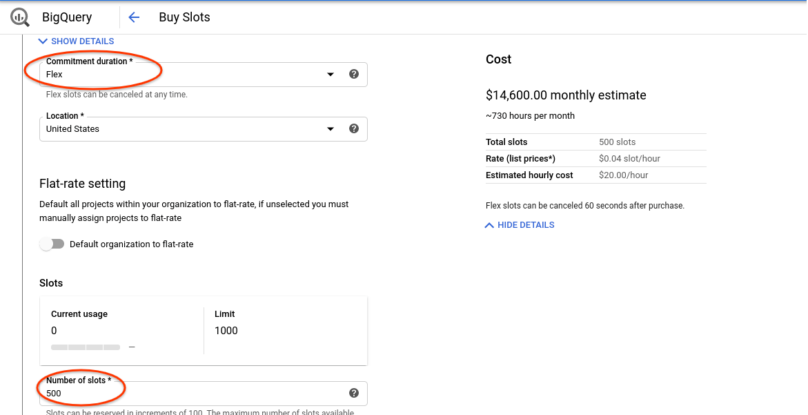Click the BigQuery product name text
Screen dimensions: 808x415
(x=67, y=17)
